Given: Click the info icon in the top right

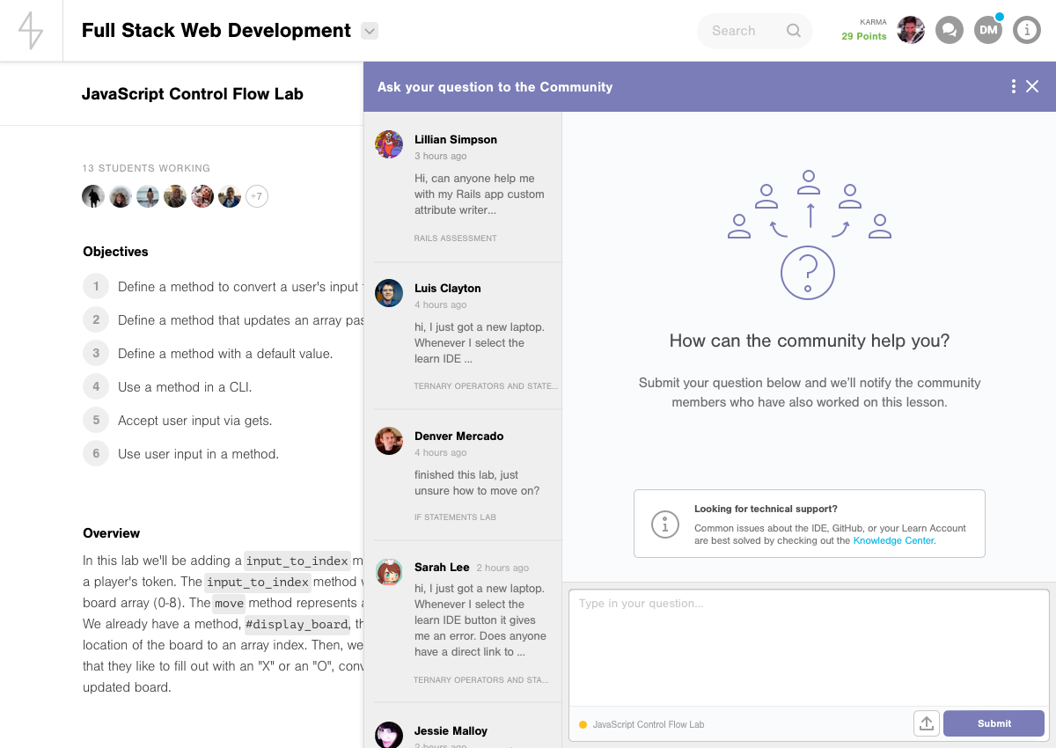Looking at the screenshot, I should 1027,29.
